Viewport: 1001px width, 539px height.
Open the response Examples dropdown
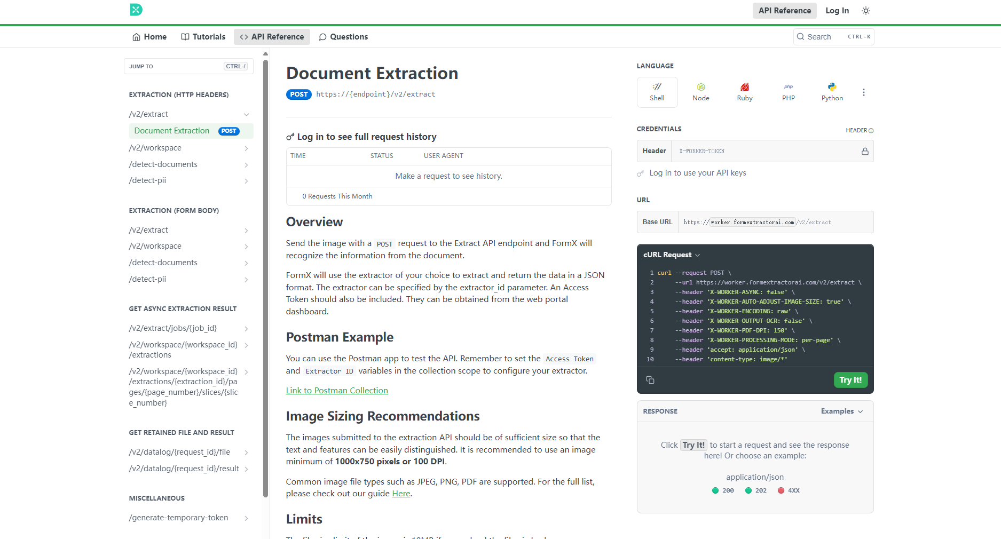842,411
